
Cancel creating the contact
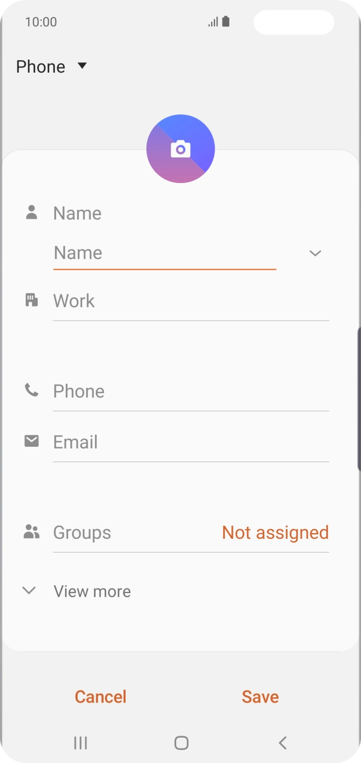pos(100,697)
